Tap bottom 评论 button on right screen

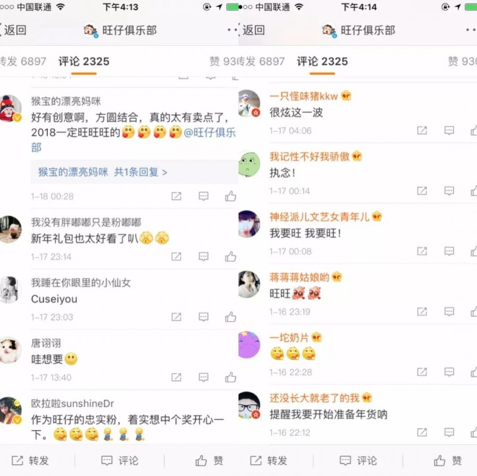(358, 460)
